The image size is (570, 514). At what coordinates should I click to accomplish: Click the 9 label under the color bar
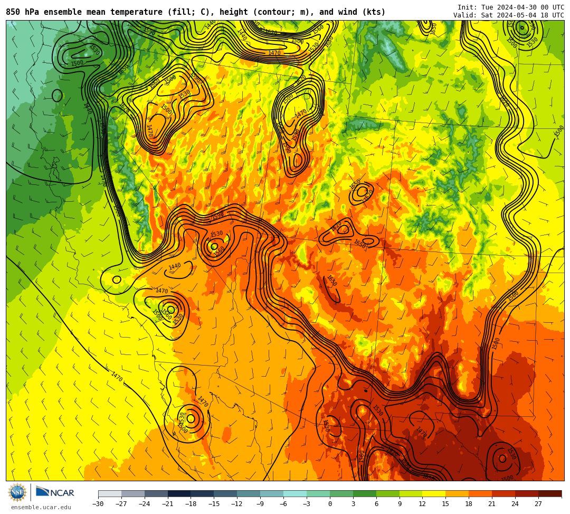tap(400, 504)
